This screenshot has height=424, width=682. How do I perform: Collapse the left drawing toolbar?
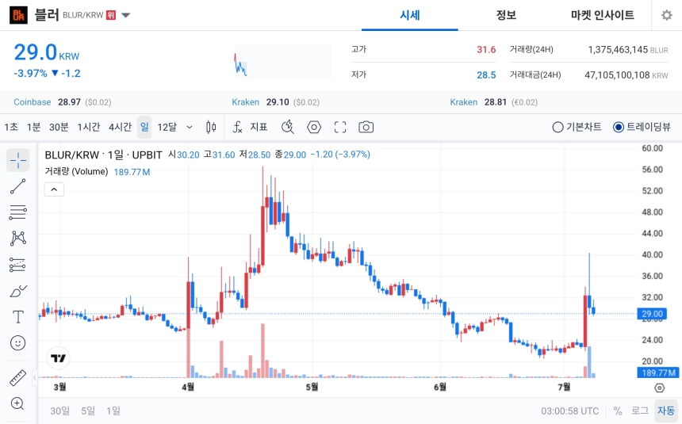point(35,377)
